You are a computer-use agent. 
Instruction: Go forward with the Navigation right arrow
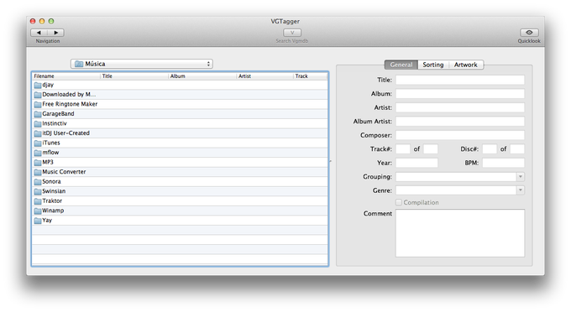tap(55, 33)
